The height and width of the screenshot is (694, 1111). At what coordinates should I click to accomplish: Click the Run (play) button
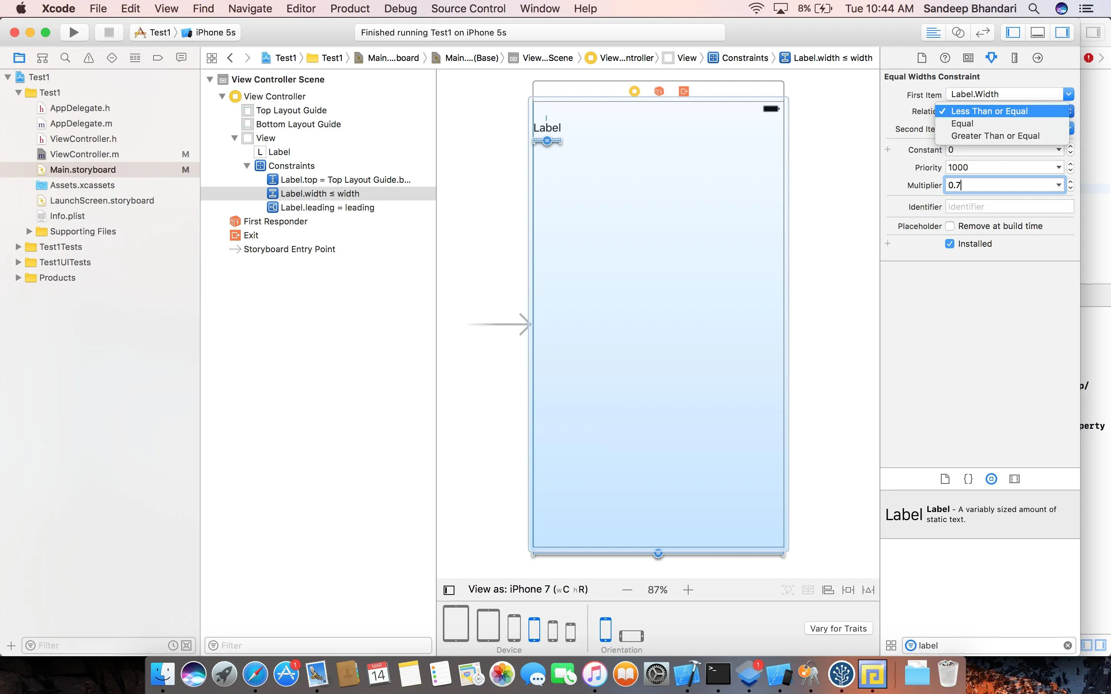click(73, 32)
